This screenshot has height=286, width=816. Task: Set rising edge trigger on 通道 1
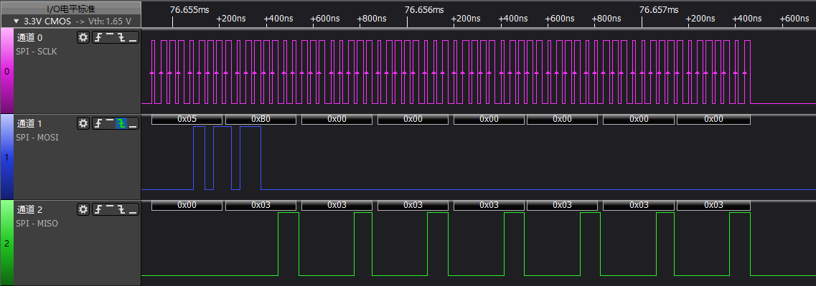pos(98,123)
